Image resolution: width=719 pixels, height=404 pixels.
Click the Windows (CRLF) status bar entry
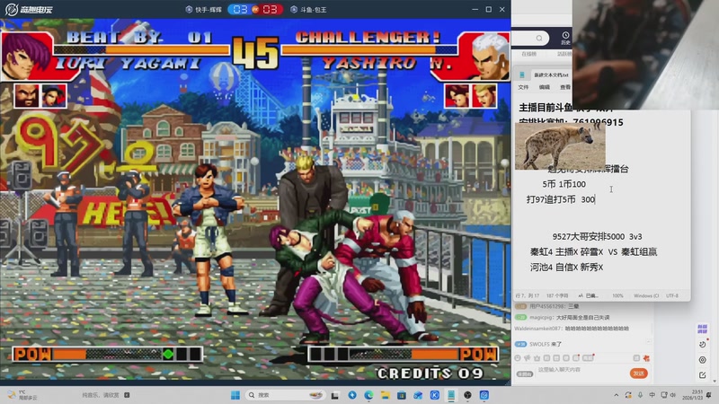[646, 296]
